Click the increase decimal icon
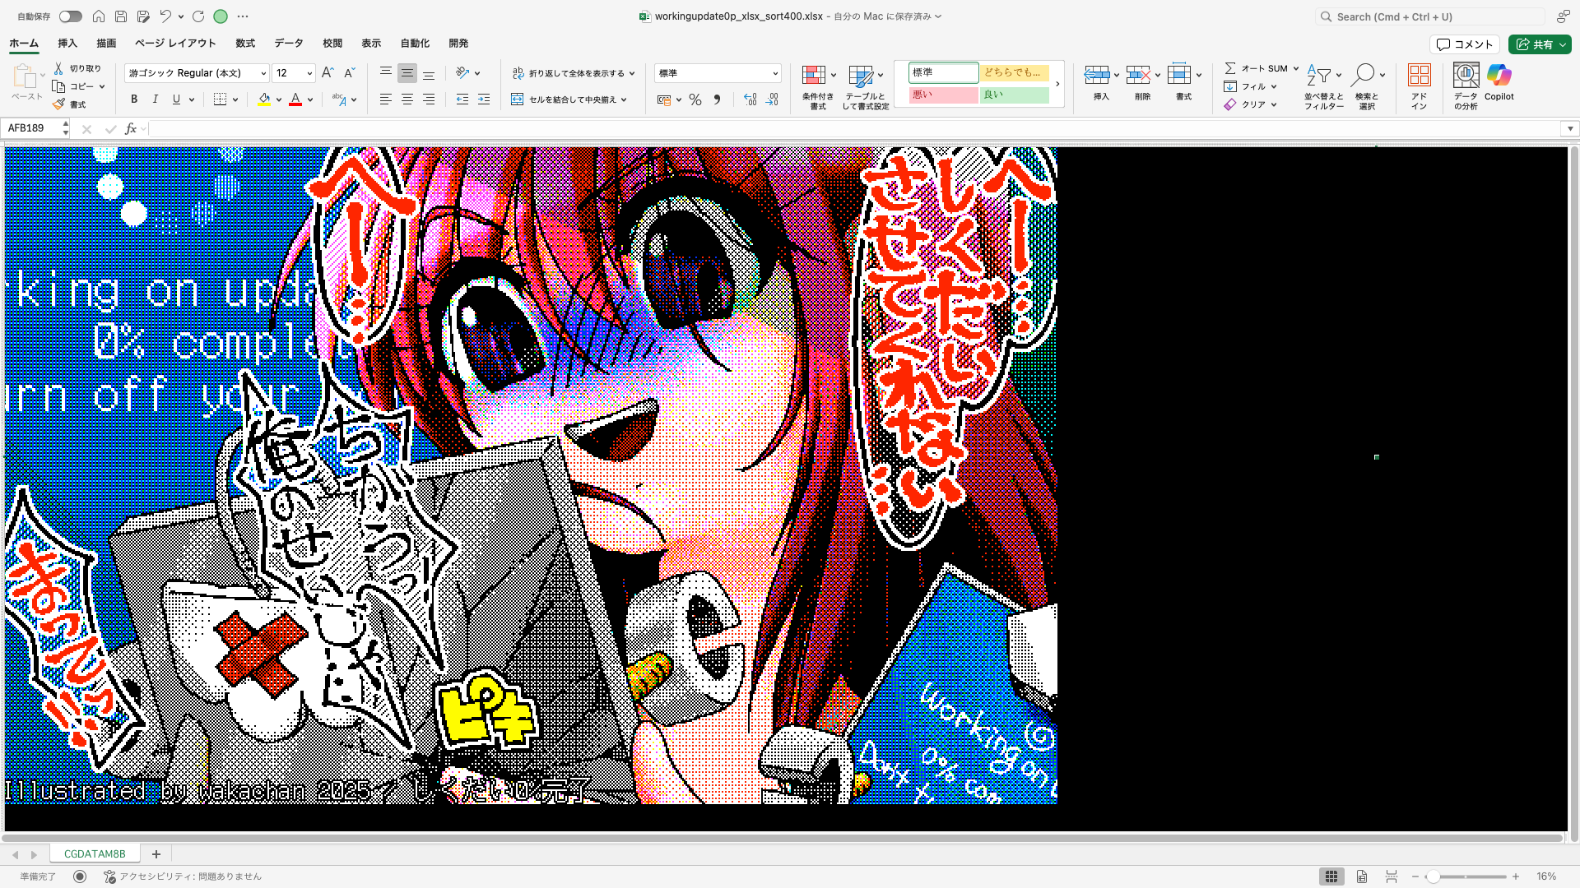 (750, 99)
